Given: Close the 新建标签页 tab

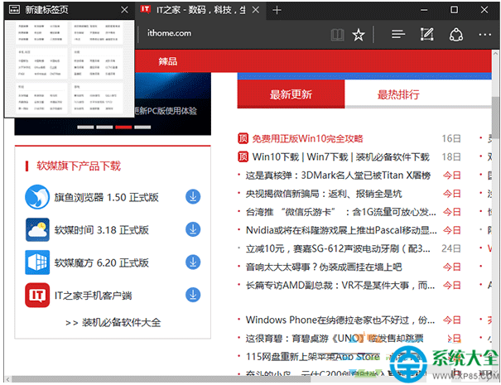Looking at the screenshot, I should tap(124, 10).
